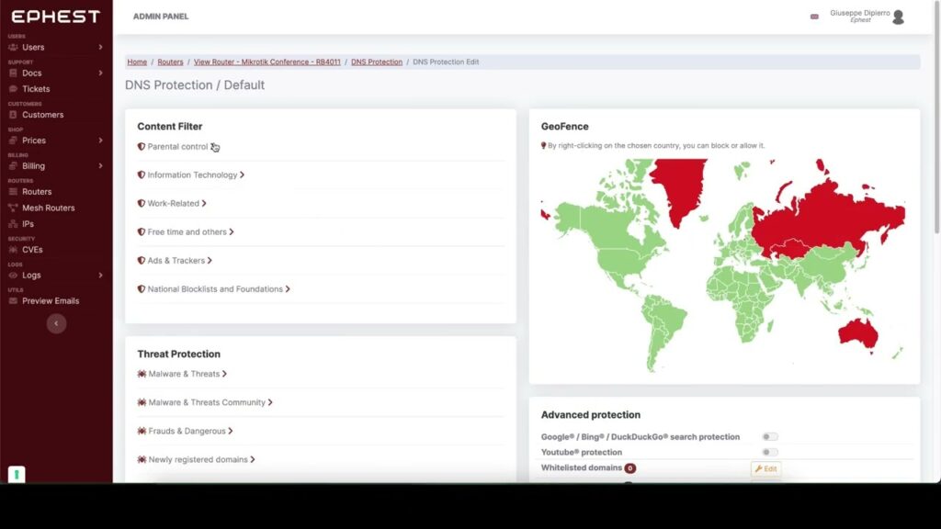Click the bug icon beside Malware & Threats
Viewport: 941px width, 529px height.
coord(142,374)
